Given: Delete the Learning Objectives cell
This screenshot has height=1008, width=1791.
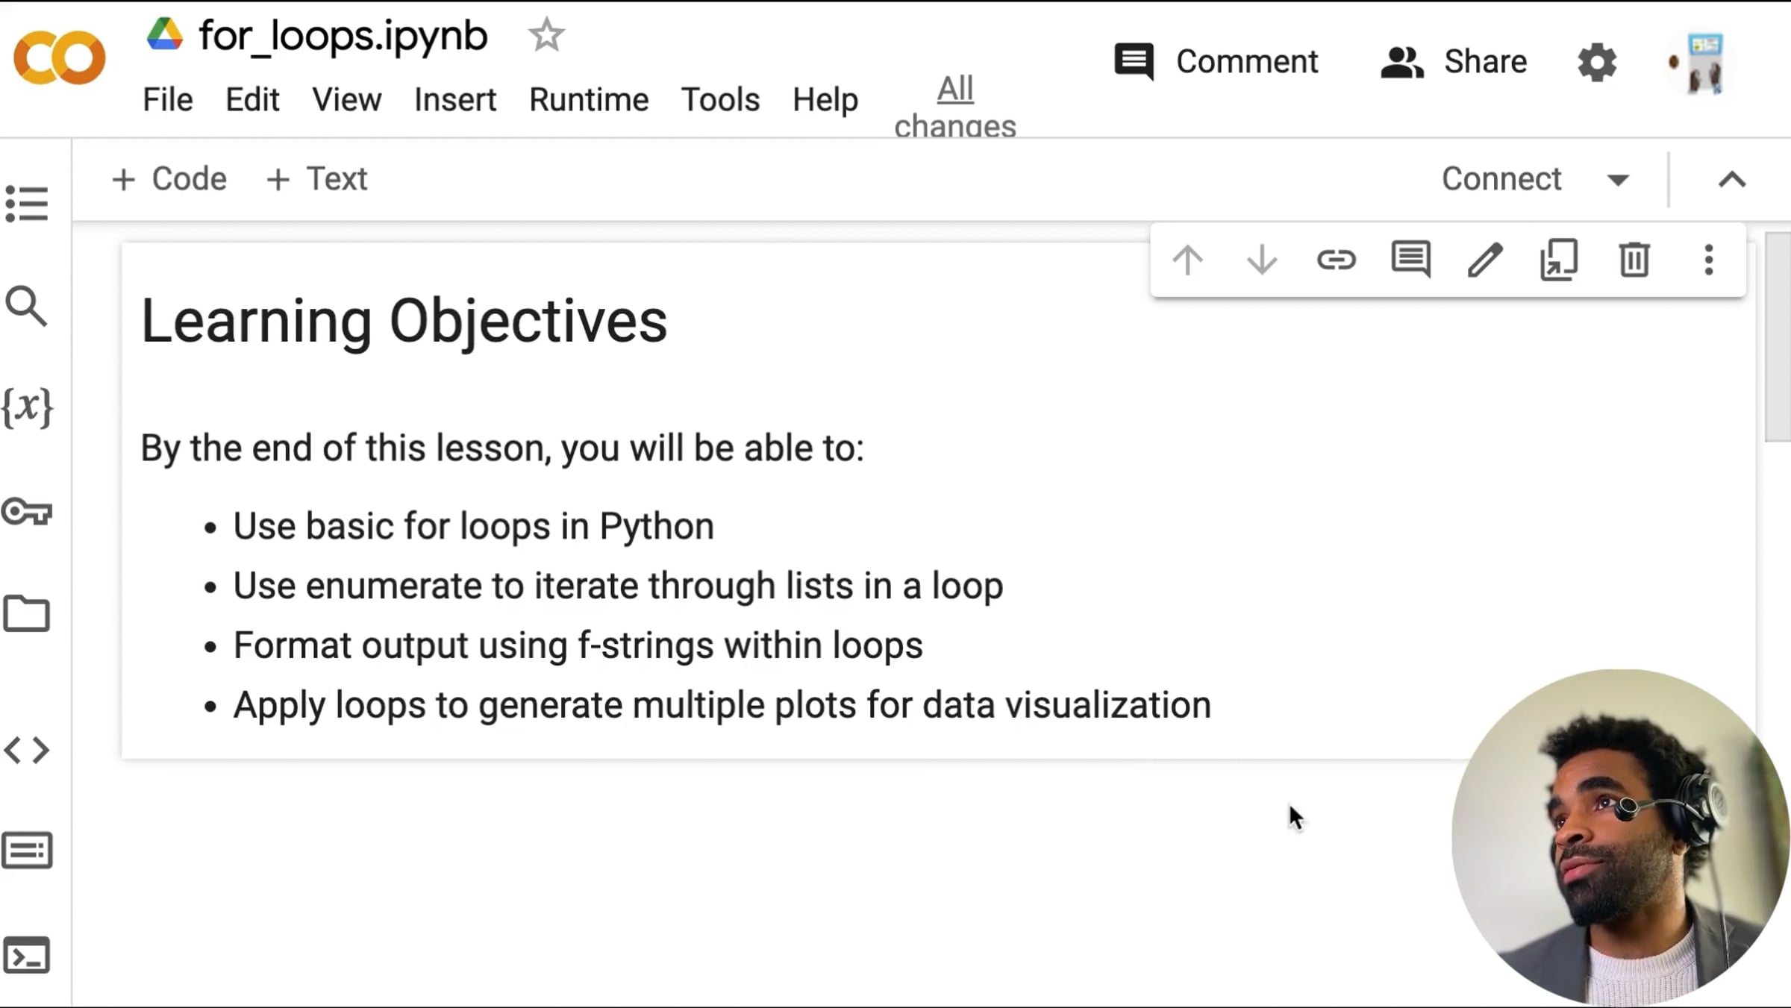Looking at the screenshot, I should point(1634,260).
